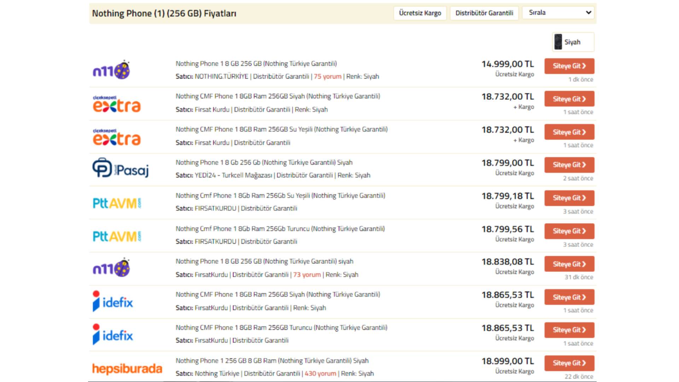This screenshot has height=382, width=679.
Task: Open the extra listing 'Nothing CMF Phone 1 8GB Ram 256GB Siyah'
Action: coord(278,96)
